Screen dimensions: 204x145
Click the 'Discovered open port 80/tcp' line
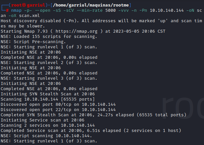pos(58,105)
